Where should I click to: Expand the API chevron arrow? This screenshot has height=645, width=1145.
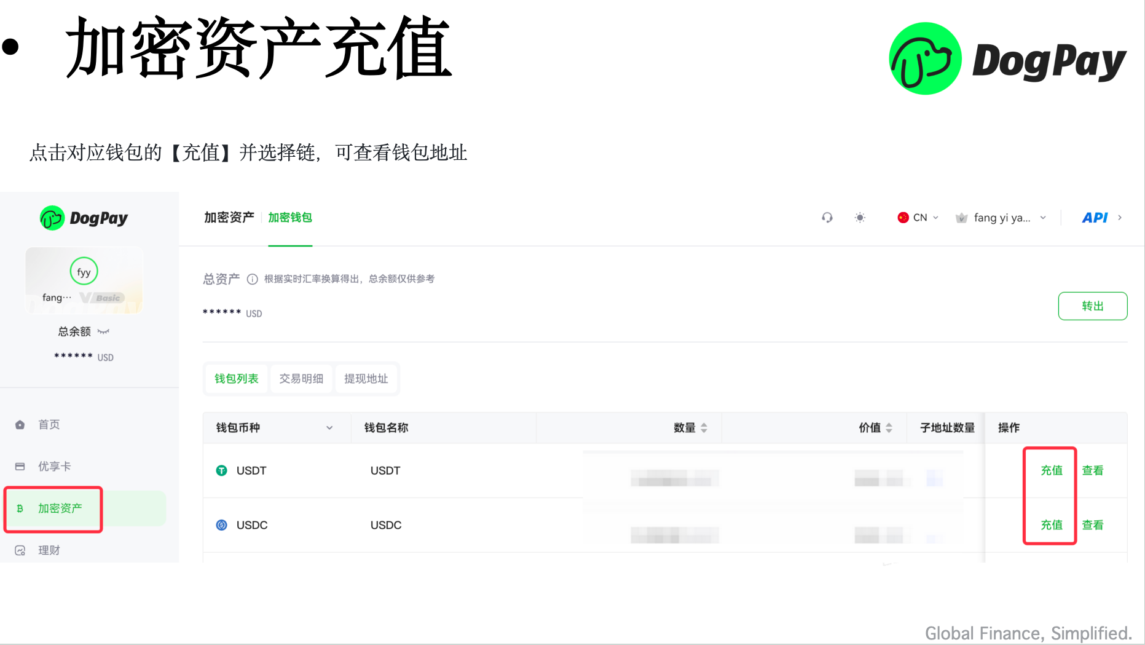pos(1120,218)
